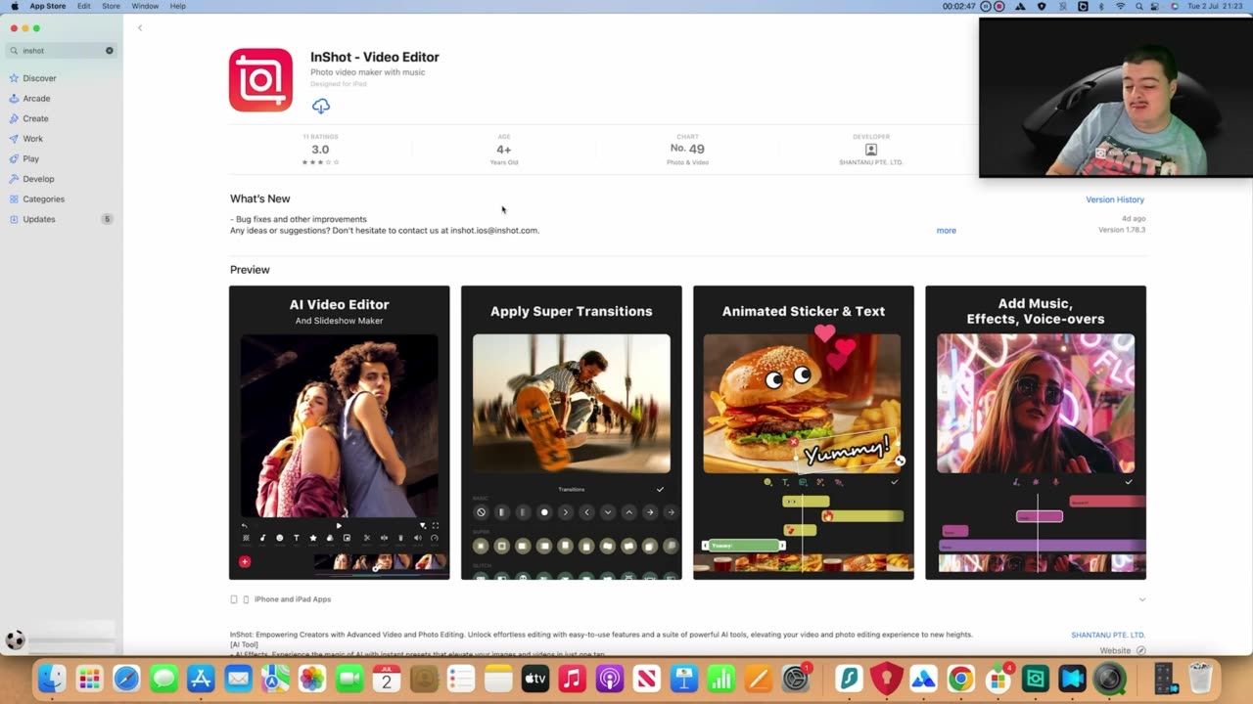The width and height of the screenshot is (1253, 704).
Task: Open System Settings from the Dock
Action: (x=796, y=679)
